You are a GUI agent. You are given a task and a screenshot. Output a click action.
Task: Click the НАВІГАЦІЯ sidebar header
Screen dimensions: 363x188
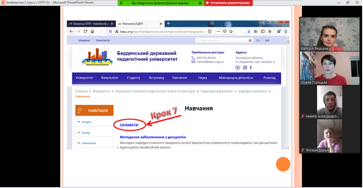pyautogui.click(x=94, y=110)
